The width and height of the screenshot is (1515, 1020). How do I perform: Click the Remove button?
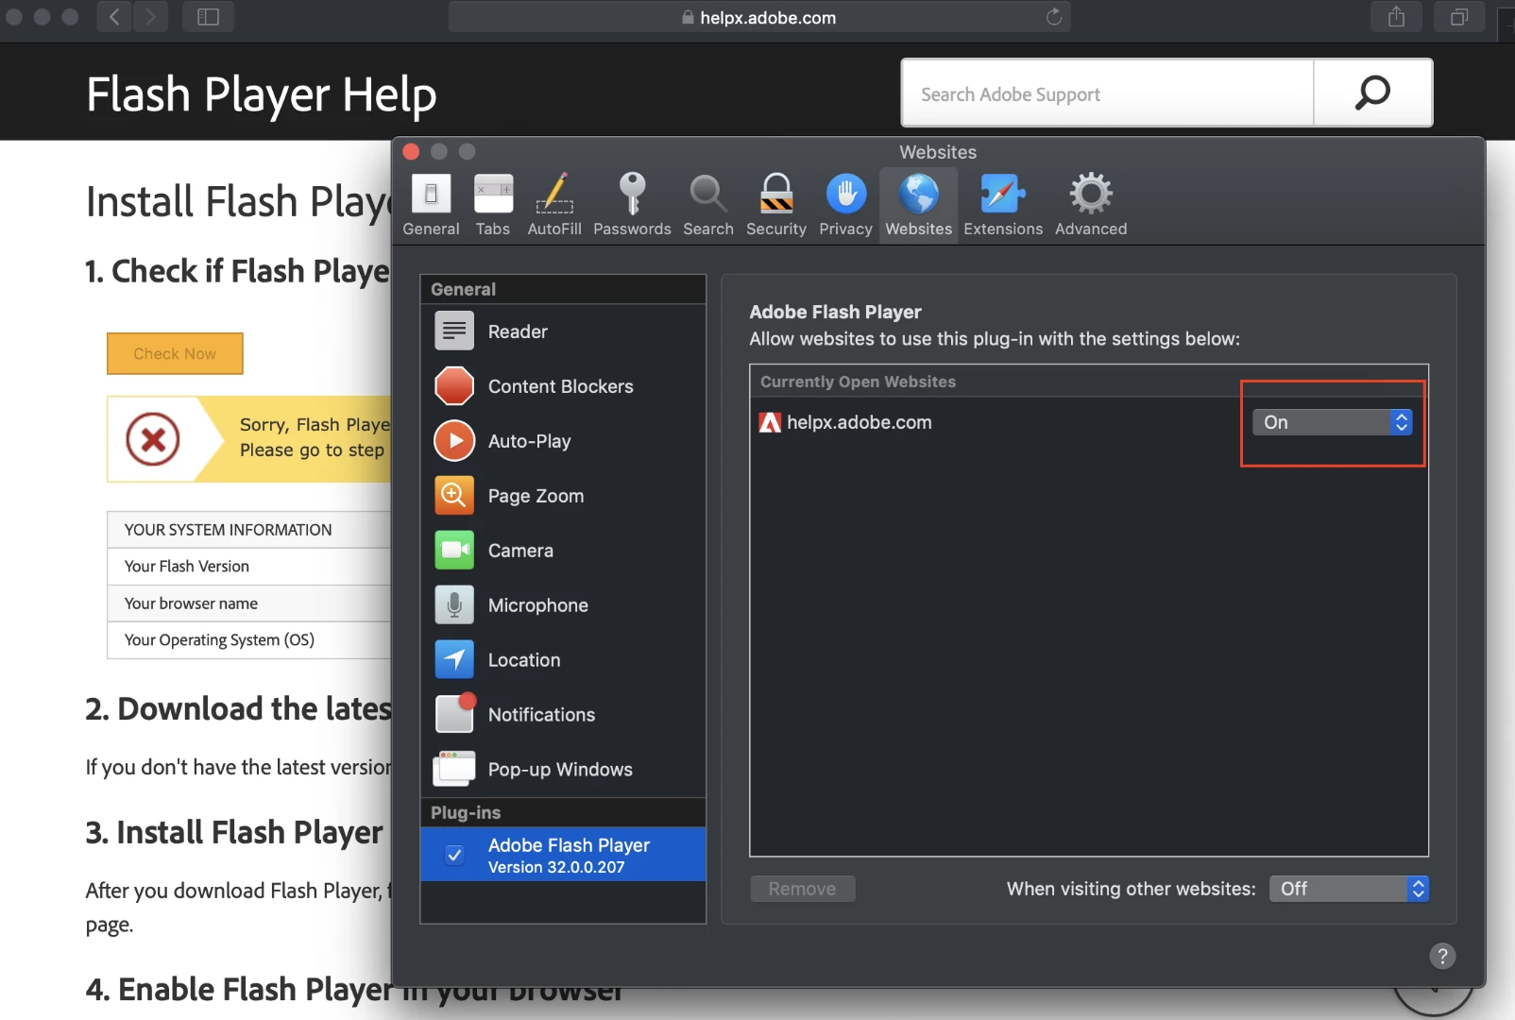pos(802,889)
